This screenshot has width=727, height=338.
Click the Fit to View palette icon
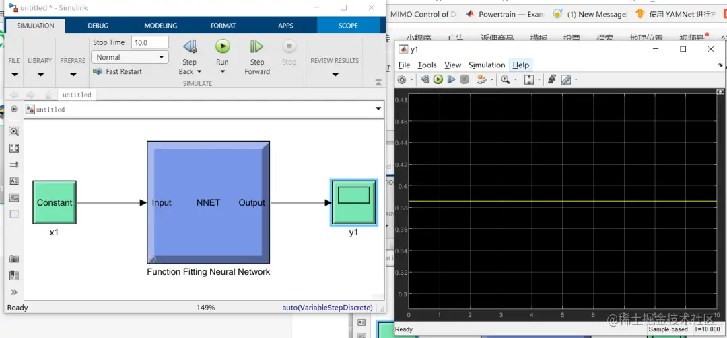click(14, 148)
